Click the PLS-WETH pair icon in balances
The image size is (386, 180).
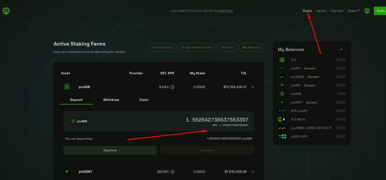click(282, 119)
